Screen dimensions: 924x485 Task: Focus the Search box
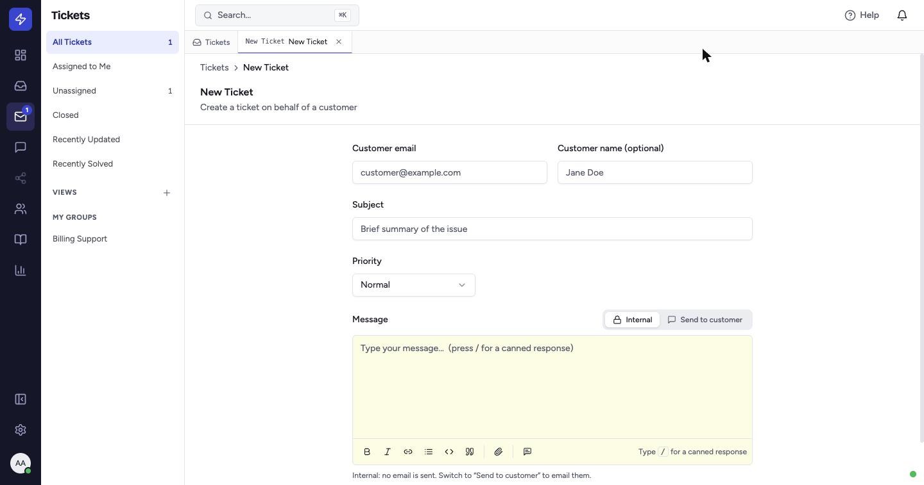coord(277,15)
